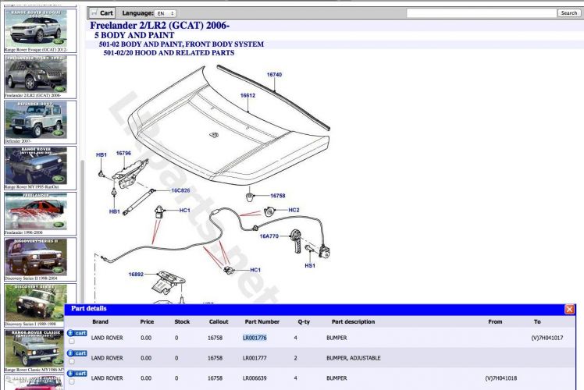
Task: Click part number LR001777
Action: (x=255, y=358)
